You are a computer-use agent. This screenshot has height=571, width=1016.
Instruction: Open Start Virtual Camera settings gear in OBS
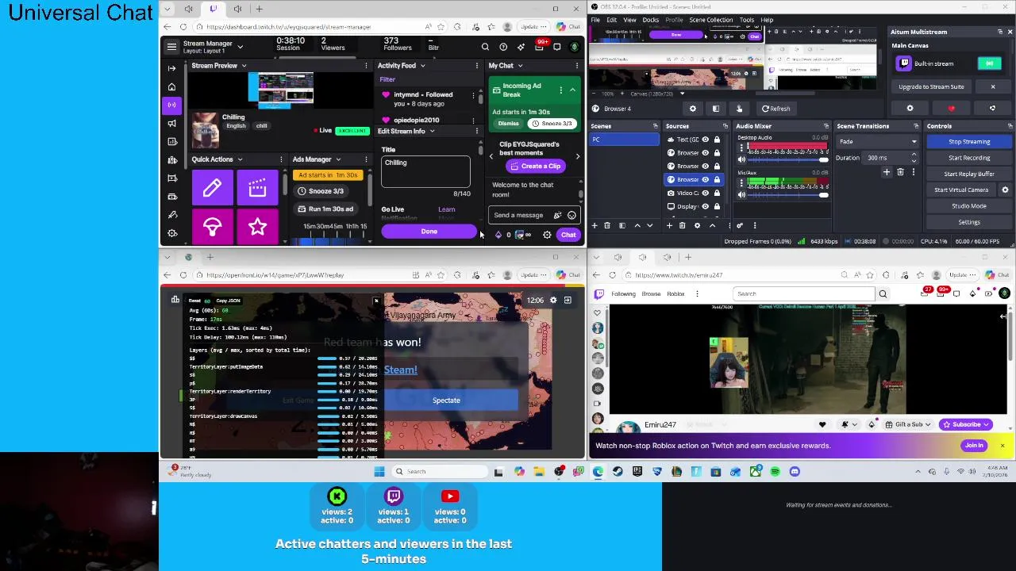click(1005, 190)
